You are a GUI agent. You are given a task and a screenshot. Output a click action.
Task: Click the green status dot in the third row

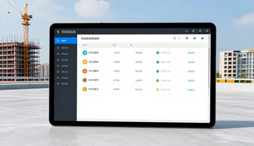click(x=158, y=71)
